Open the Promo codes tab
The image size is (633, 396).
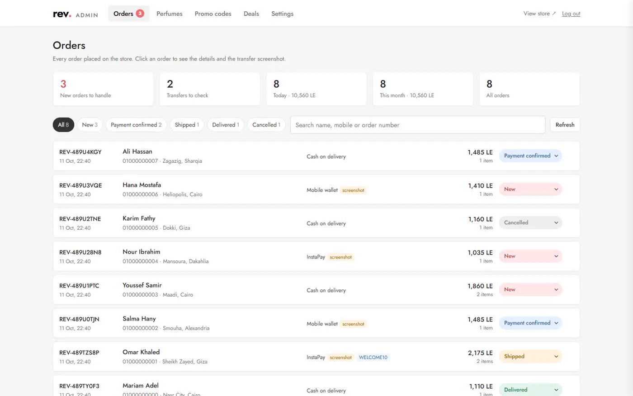[213, 14]
